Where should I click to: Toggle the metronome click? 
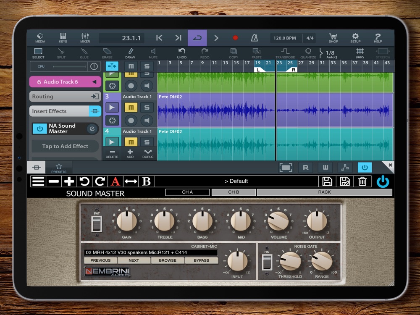pyautogui.click(x=254, y=38)
